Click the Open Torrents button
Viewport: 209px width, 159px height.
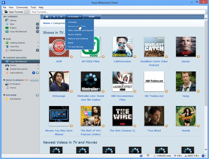click(14, 12)
